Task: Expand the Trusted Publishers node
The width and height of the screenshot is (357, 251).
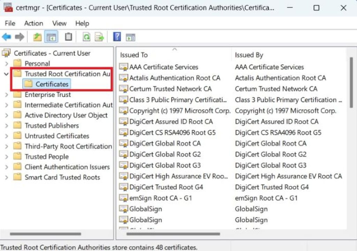Action: [7, 125]
